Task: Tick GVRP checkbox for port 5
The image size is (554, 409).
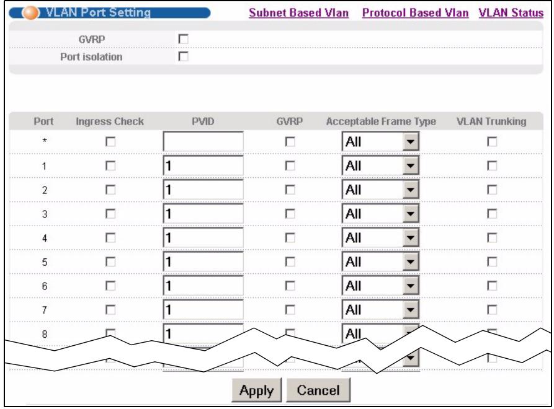Action: pos(290,262)
